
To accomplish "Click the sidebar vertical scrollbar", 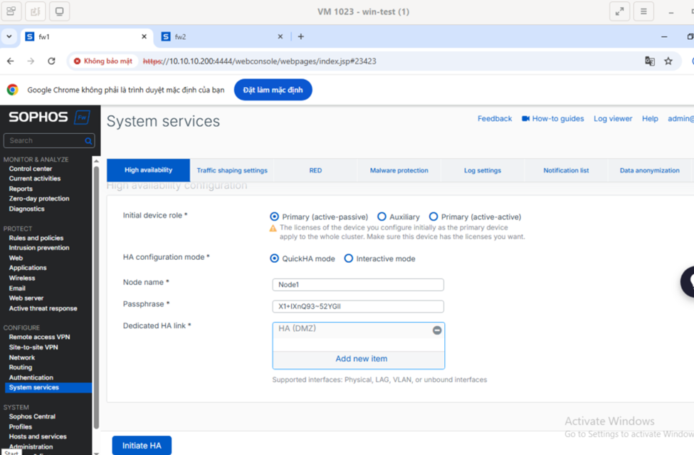I will point(96,285).
